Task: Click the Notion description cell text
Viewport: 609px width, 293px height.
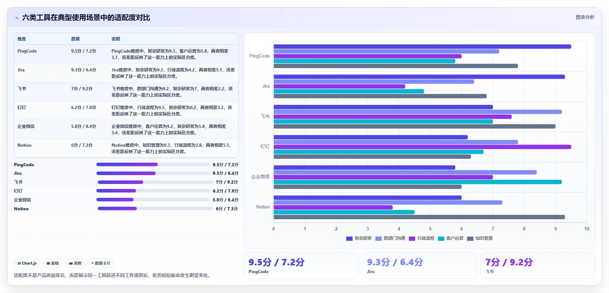Action: click(x=172, y=148)
